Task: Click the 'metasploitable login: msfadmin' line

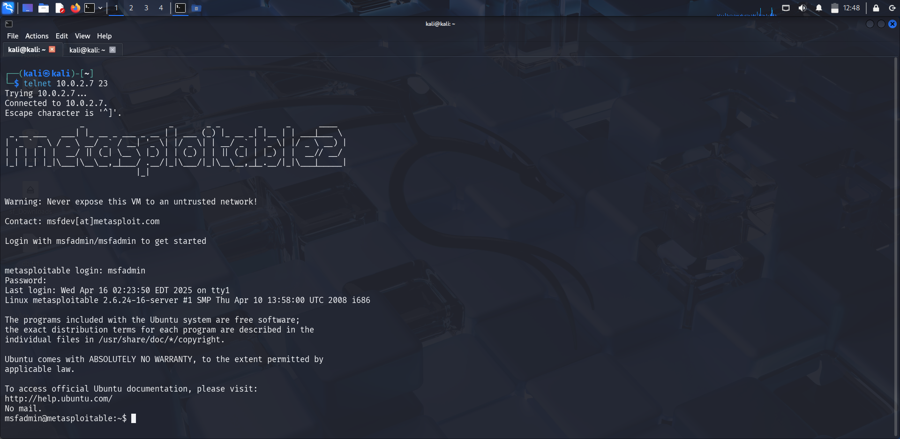Action: pos(75,271)
